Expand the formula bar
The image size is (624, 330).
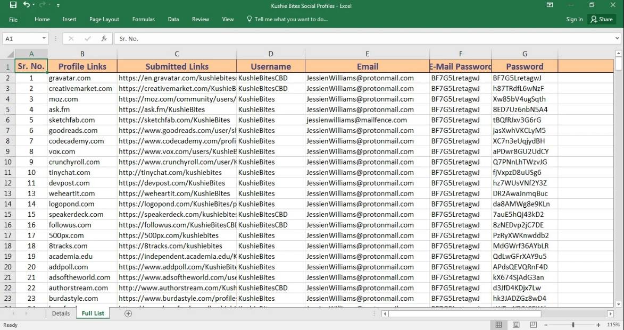point(618,39)
